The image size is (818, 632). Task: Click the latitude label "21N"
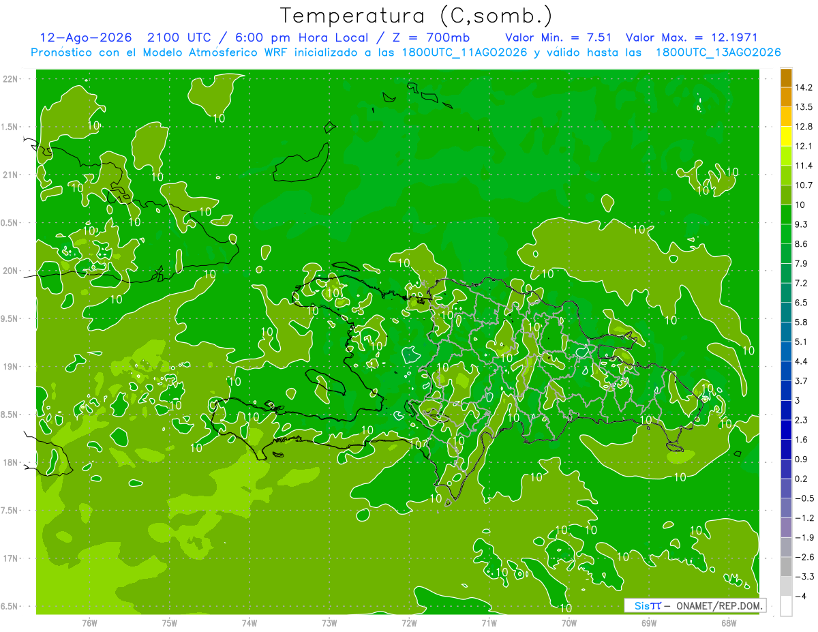pyautogui.click(x=10, y=175)
